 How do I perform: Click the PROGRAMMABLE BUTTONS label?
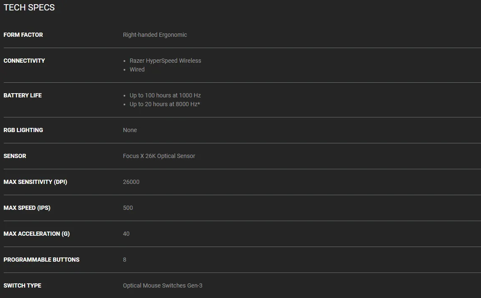click(41, 260)
